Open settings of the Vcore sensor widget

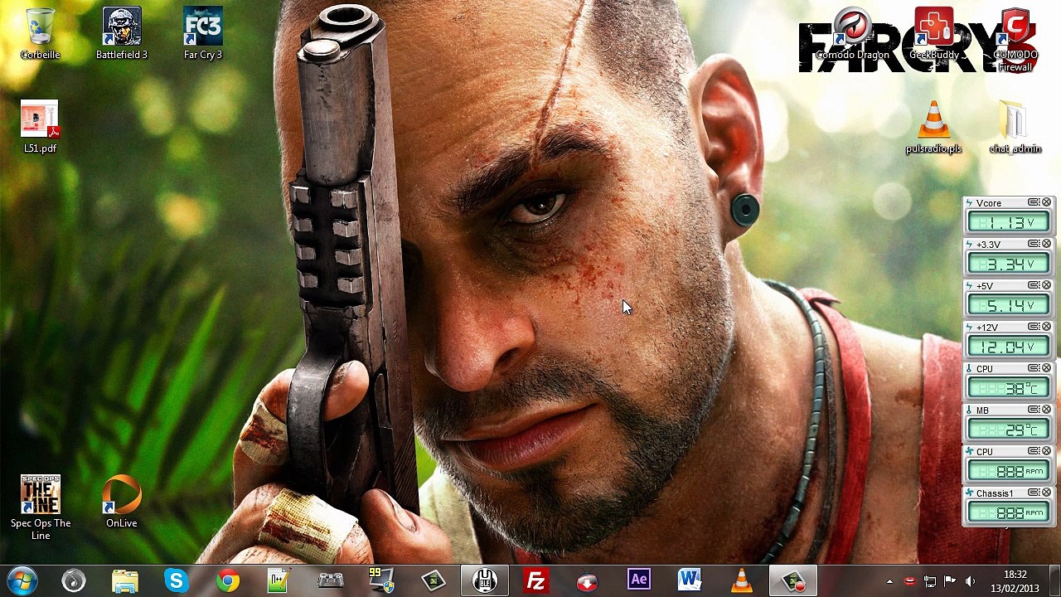1034,202
